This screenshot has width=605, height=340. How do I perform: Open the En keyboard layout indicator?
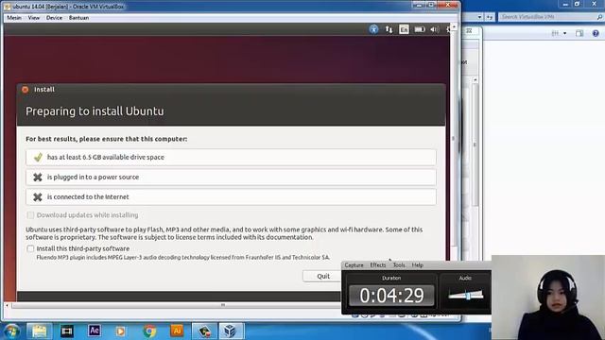click(404, 29)
